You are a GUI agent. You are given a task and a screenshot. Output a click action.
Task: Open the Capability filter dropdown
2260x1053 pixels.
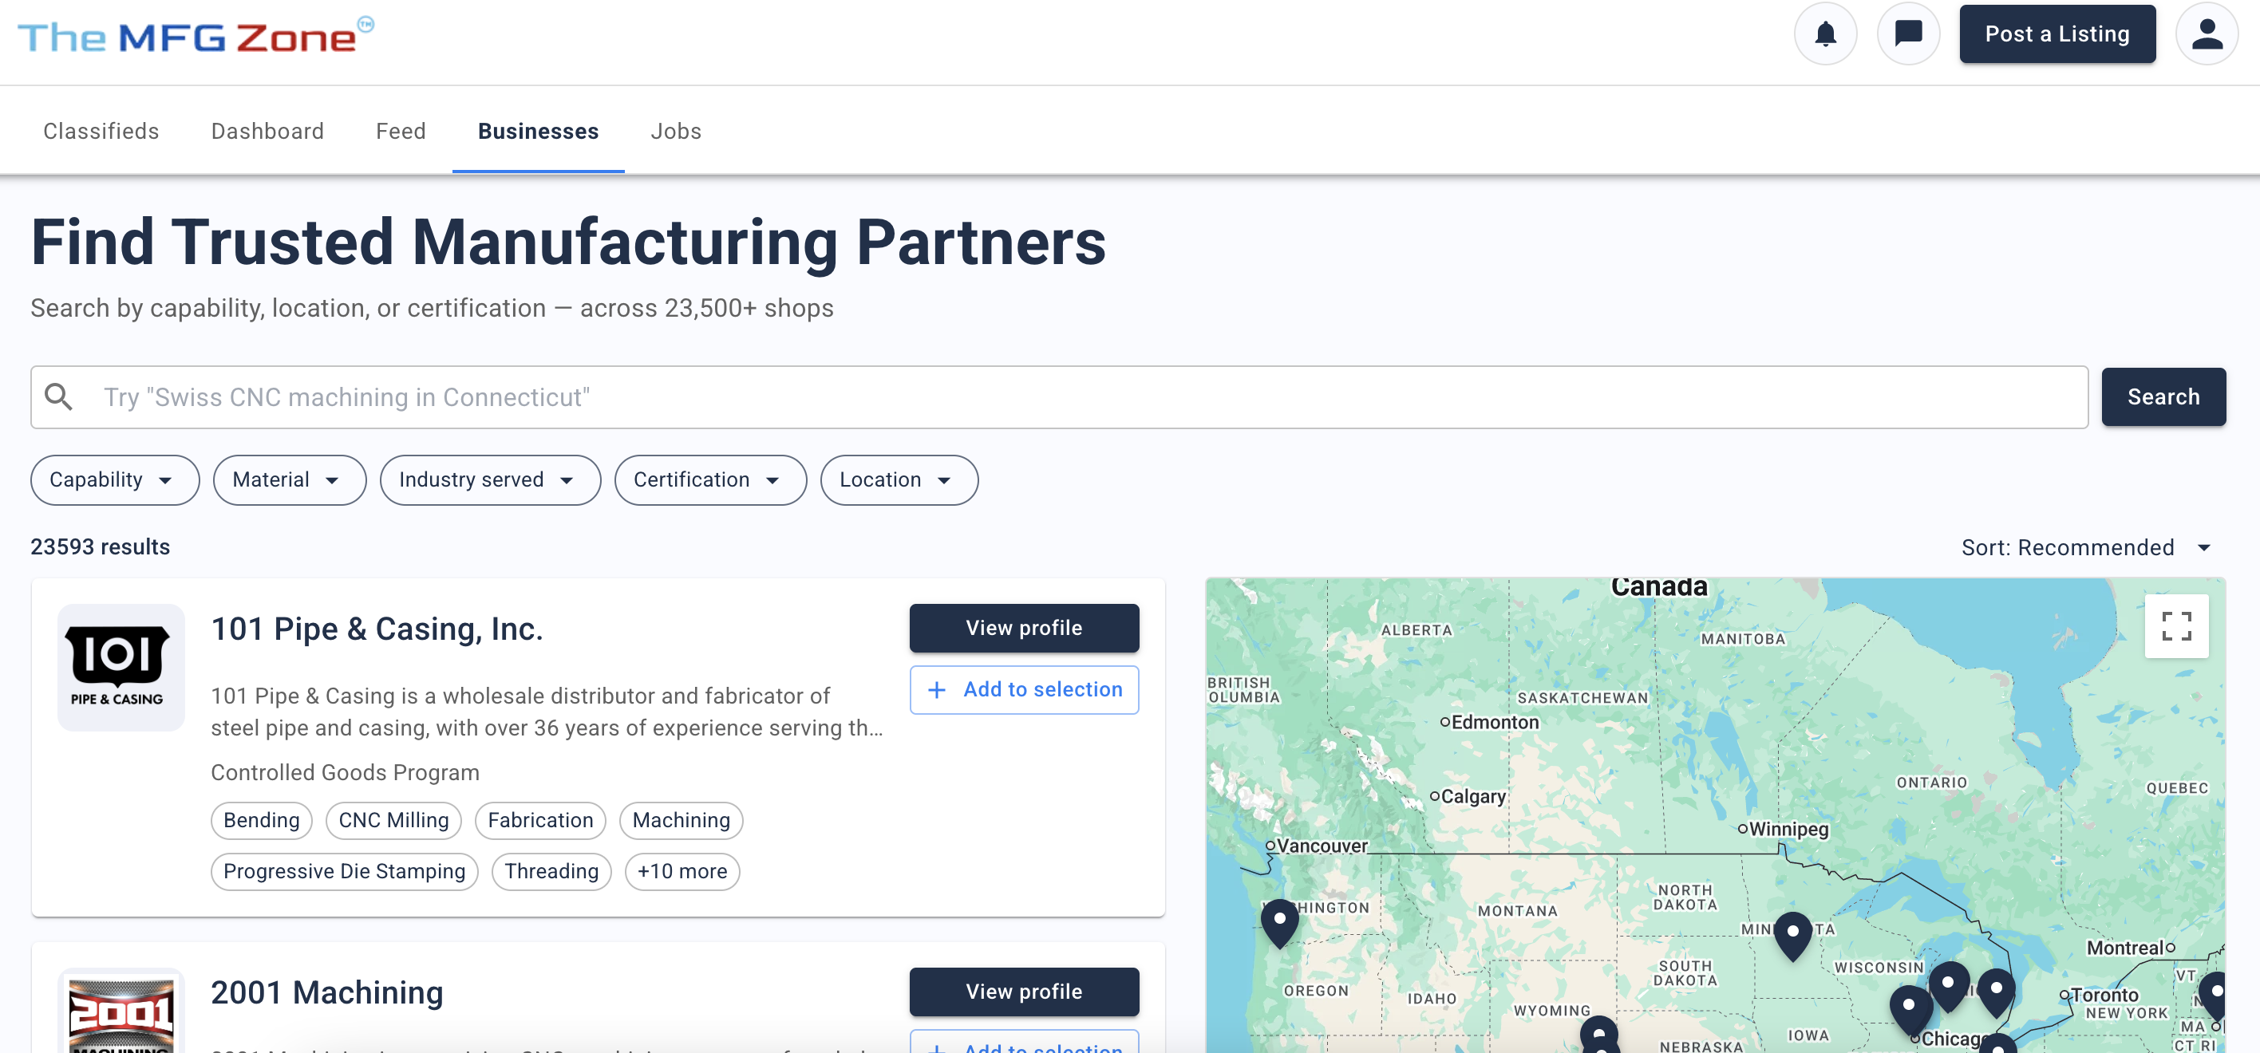pyautogui.click(x=115, y=479)
